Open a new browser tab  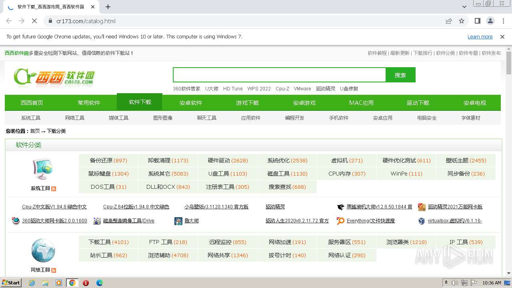coord(108,7)
